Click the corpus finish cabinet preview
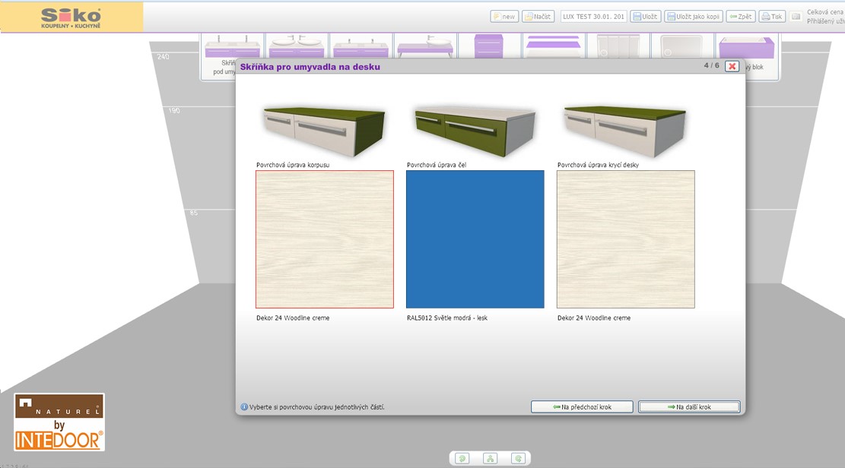Viewport: 845px width, 468px height. [x=325, y=131]
